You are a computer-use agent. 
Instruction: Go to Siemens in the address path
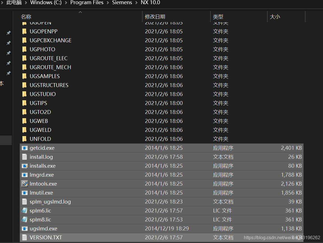coord(122,3)
